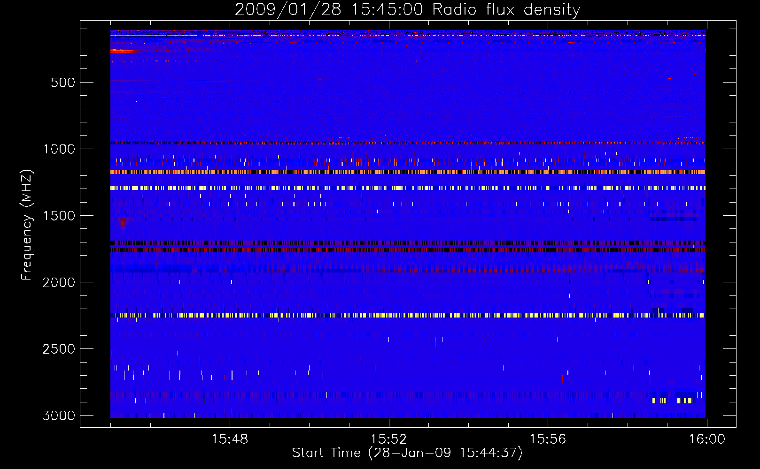This screenshot has height=469, width=760.
Task: Click the 15:48 time tick label
Action: [x=230, y=439]
